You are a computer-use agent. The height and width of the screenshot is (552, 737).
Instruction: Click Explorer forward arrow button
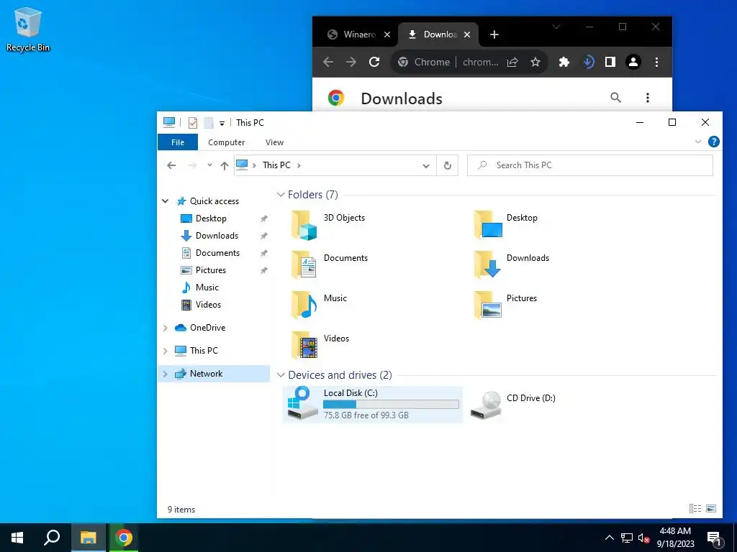(x=192, y=165)
